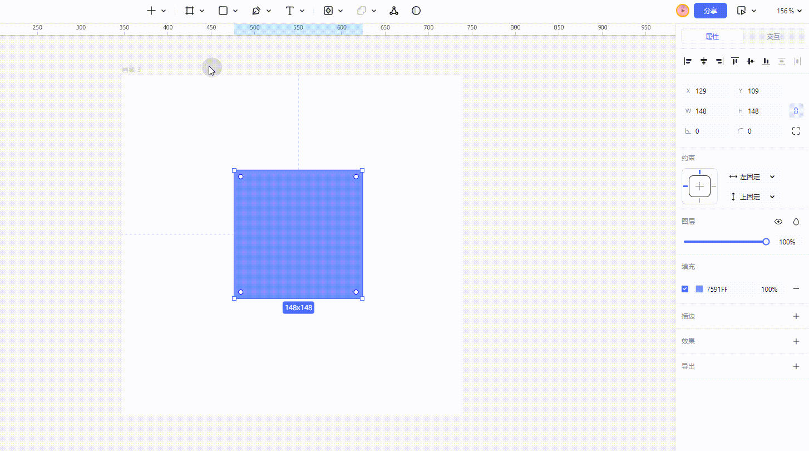Click the layer opacity slider handle
809x451 pixels.
(x=766, y=242)
